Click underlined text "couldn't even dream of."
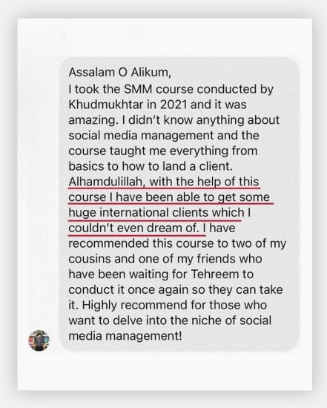Image resolution: width=327 pixels, height=408 pixels. [134, 228]
